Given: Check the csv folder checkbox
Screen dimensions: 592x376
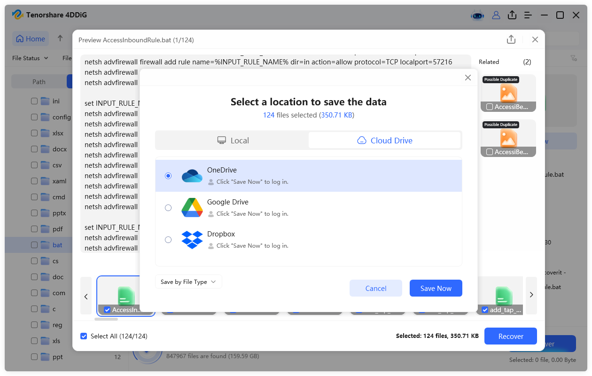Looking at the screenshot, I should pos(34,165).
